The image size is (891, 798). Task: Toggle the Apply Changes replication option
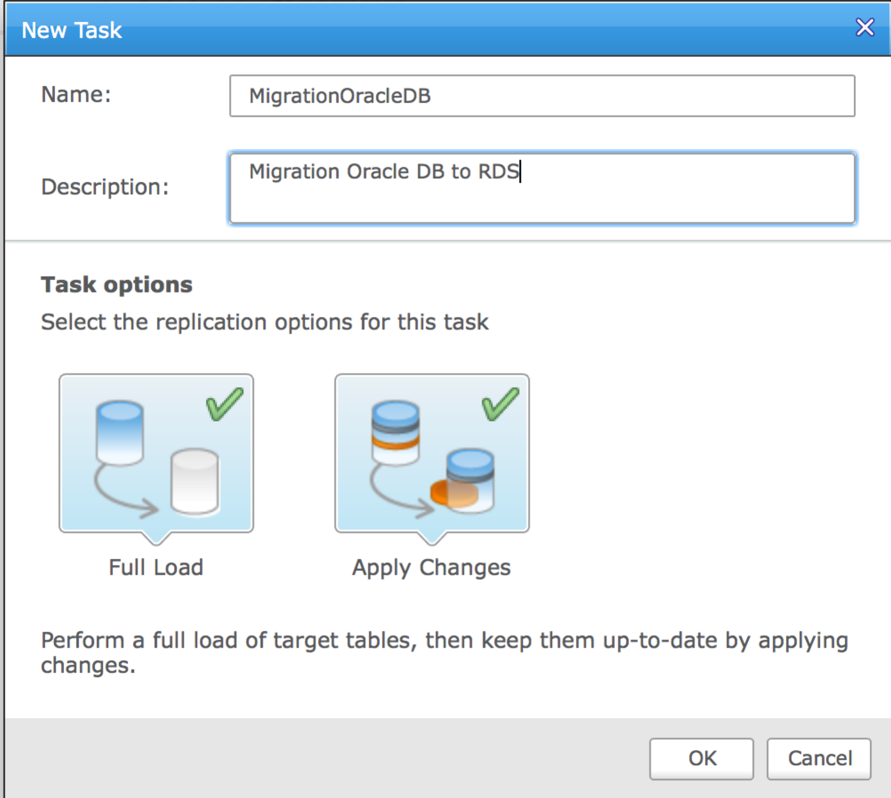click(432, 453)
